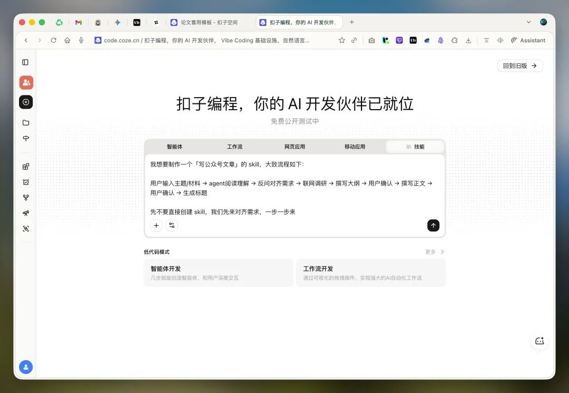
Task: Open the prompt settings sliders icon
Action: (172, 226)
